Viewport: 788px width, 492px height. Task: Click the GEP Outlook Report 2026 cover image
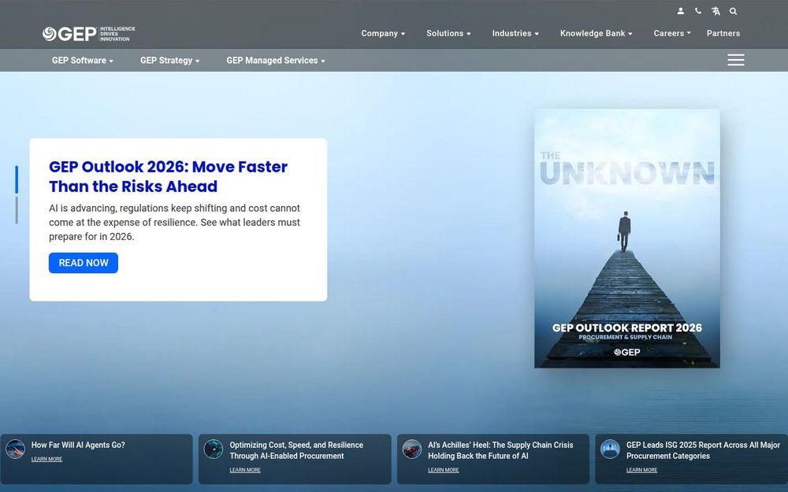(626, 239)
